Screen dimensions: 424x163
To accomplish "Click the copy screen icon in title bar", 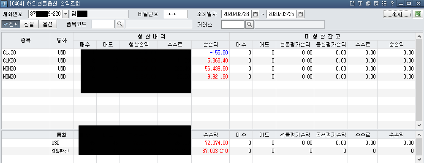I will (368, 3).
